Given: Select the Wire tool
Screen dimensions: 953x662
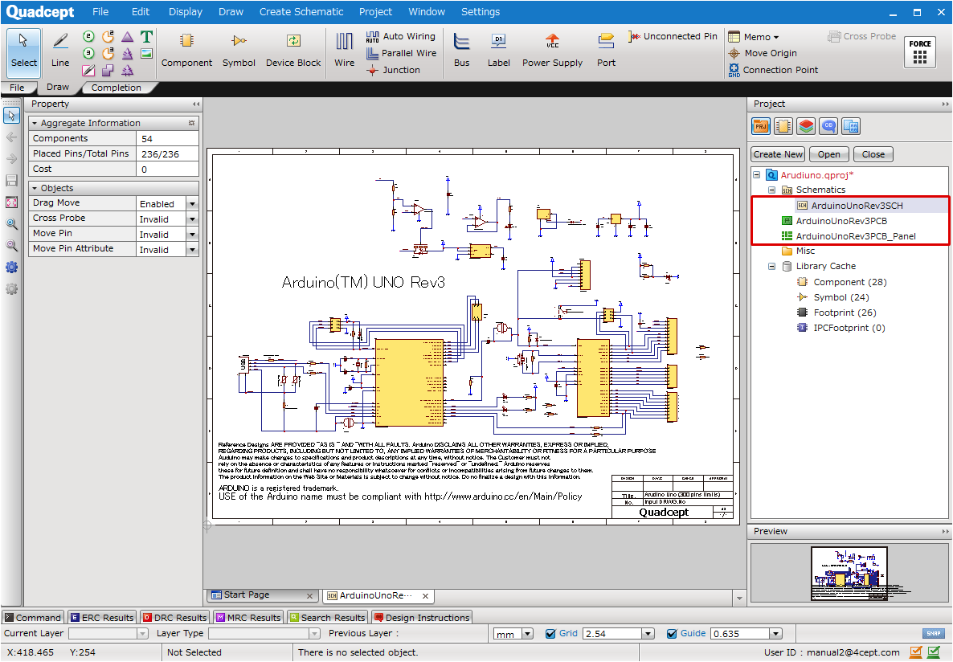Looking at the screenshot, I should coord(344,49).
